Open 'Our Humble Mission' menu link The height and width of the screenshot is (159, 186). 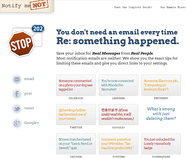click(x=173, y=7)
